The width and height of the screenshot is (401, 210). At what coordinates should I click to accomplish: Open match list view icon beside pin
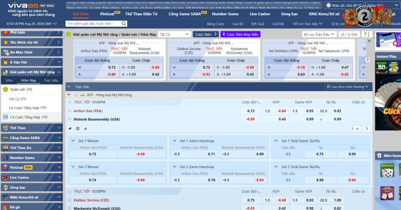point(78,128)
